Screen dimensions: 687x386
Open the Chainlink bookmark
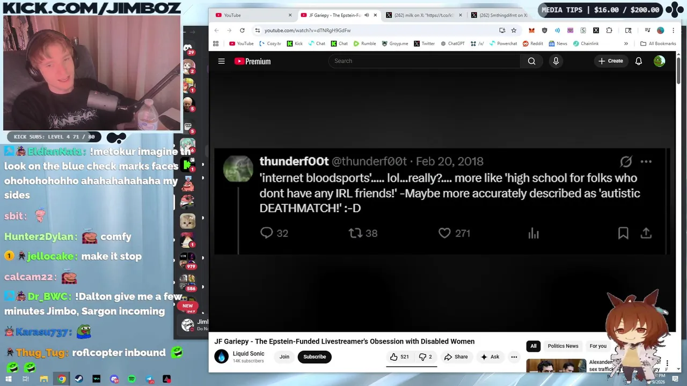(586, 43)
